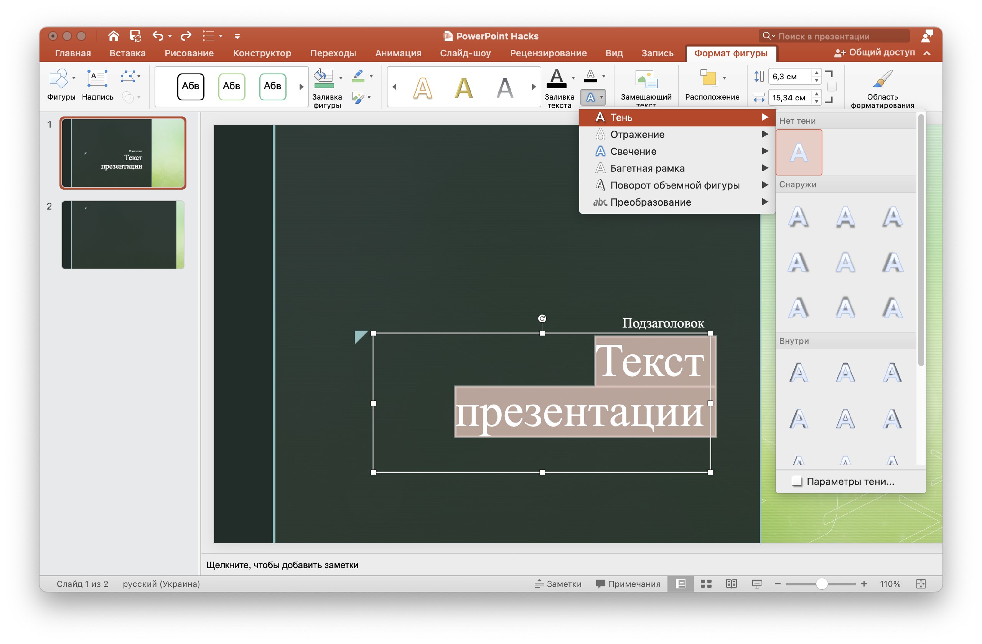Click the share user icon at top right
Viewport: 982px width, 644px height.
[927, 36]
